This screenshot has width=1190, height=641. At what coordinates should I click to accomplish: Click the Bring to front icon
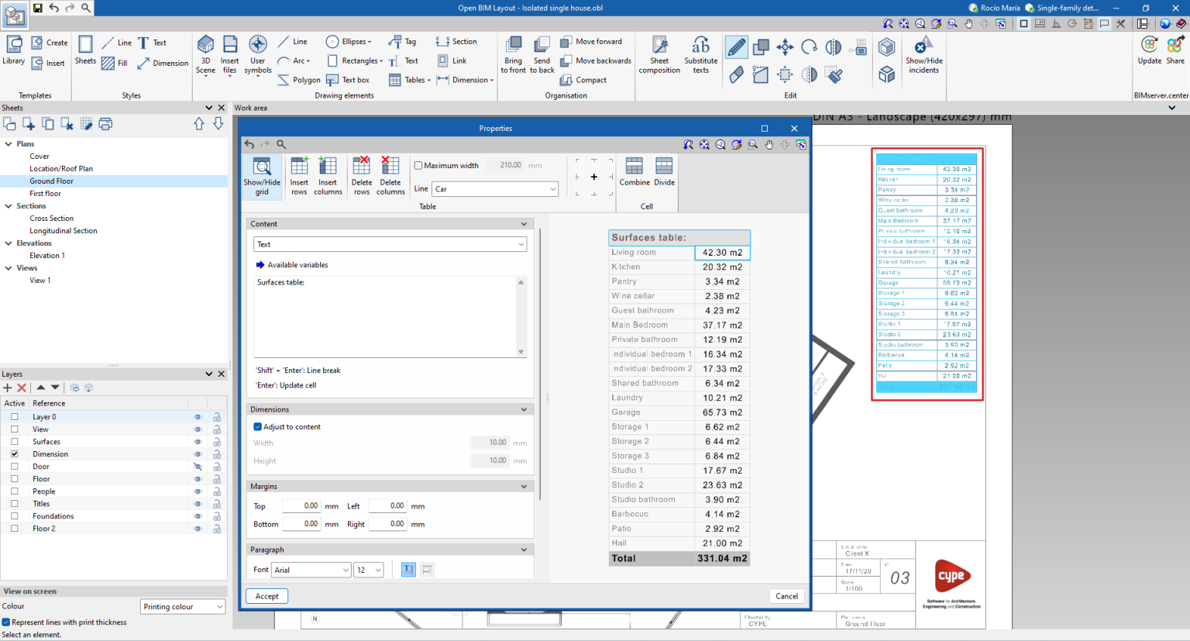coord(513,54)
